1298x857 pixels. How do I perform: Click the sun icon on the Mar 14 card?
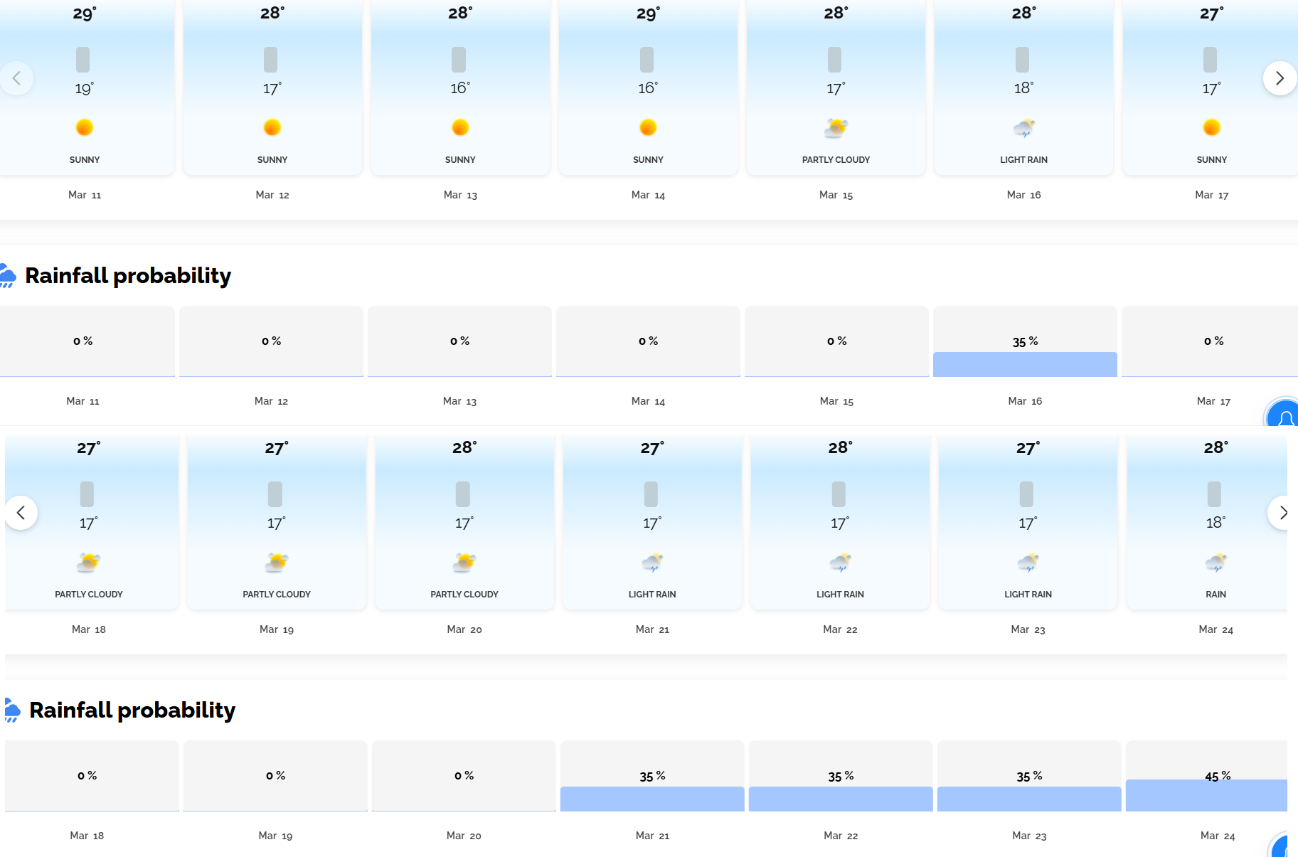click(x=648, y=128)
